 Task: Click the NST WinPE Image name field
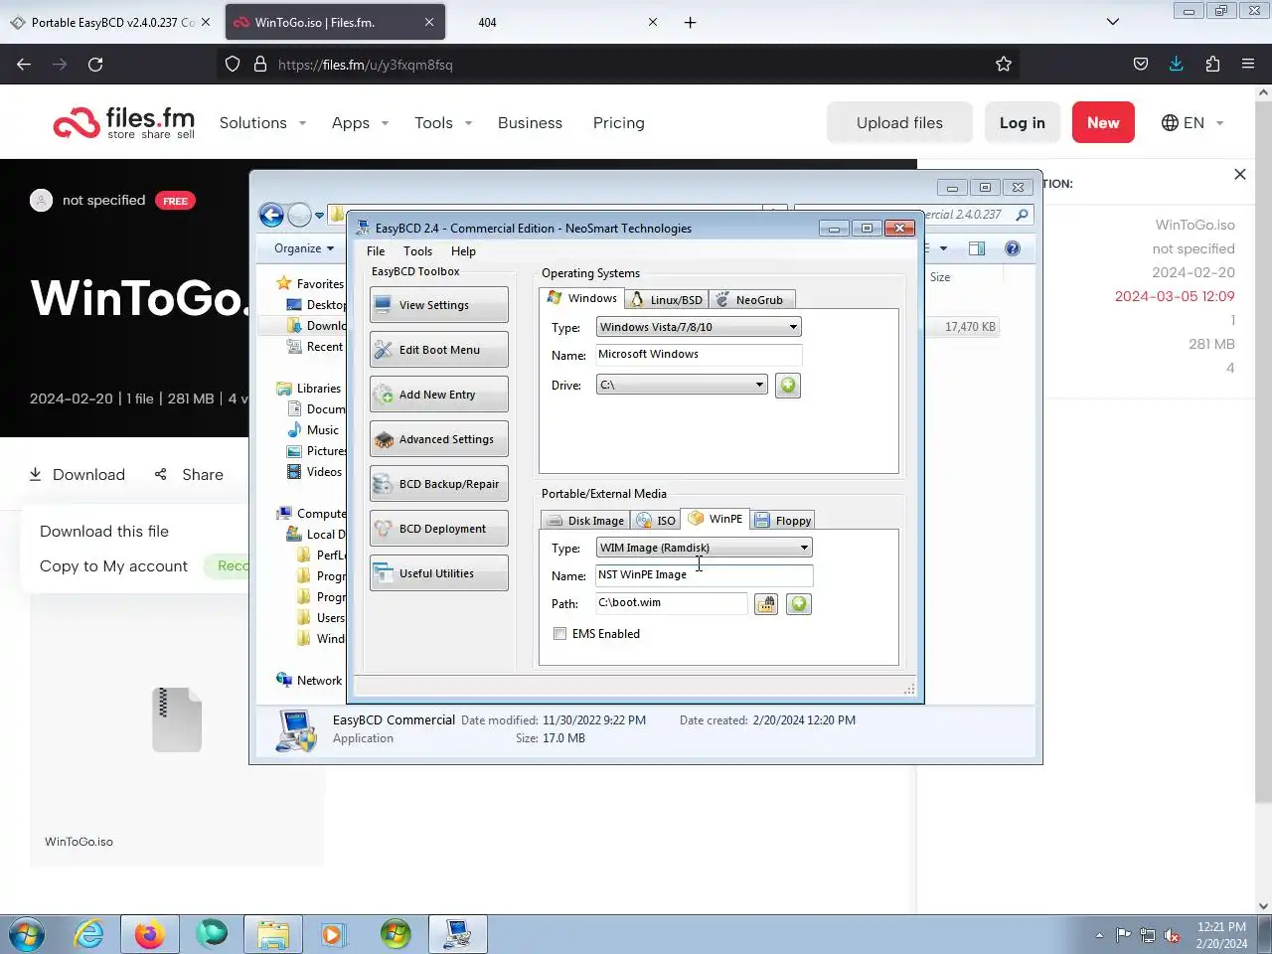[x=704, y=575]
